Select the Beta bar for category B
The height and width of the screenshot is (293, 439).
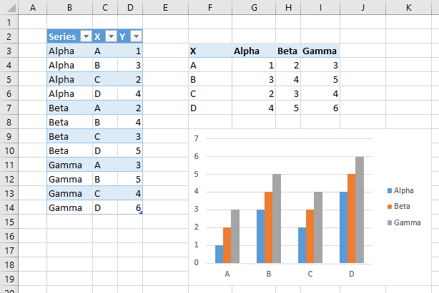click(x=269, y=227)
